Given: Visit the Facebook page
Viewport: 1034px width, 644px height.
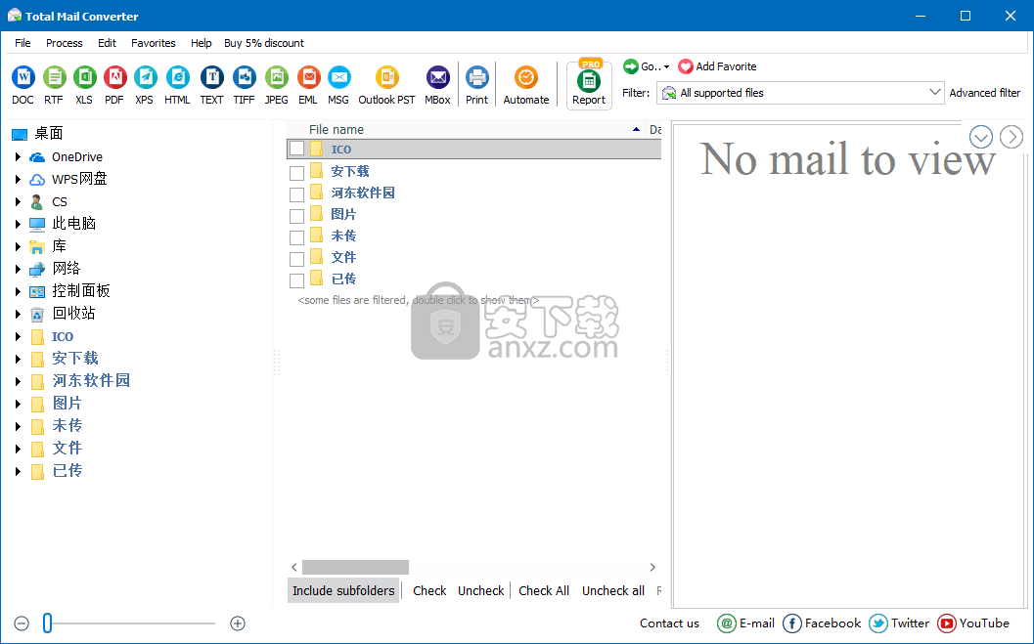Looking at the screenshot, I should coord(822,623).
